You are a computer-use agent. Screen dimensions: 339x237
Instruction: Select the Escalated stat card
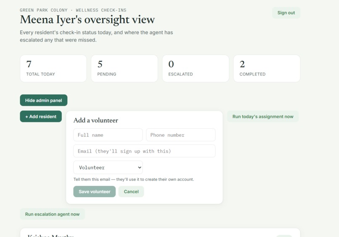click(196, 68)
